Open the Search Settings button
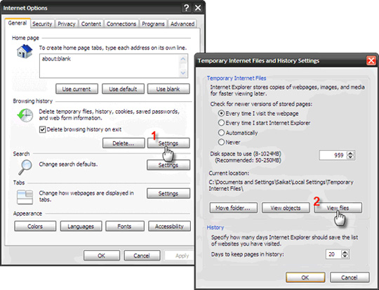This screenshot has height=290, width=379. click(x=168, y=165)
